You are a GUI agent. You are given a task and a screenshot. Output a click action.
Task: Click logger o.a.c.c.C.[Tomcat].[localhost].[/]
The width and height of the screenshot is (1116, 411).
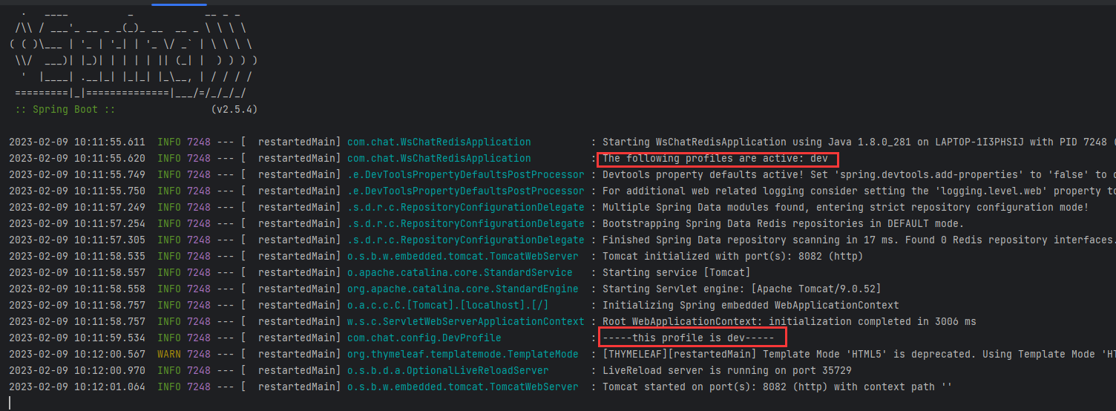(x=447, y=305)
